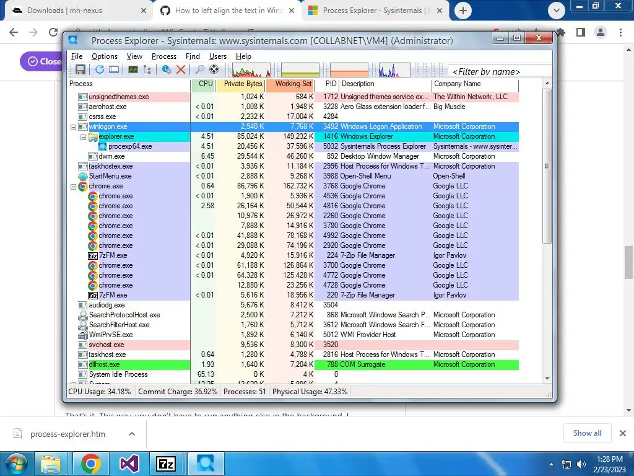634x476 pixels.
Task: Open System Information green graph icon
Action: (133, 69)
